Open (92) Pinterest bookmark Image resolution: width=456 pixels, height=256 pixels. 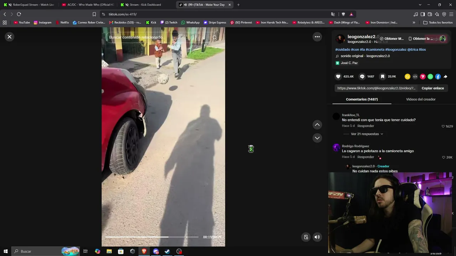coord(241,22)
